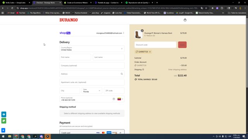Open File Explorer from taskbar

10,136
